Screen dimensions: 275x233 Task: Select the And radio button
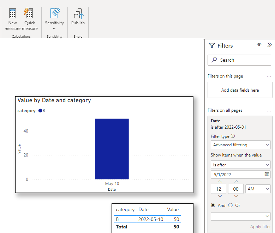[213, 205]
